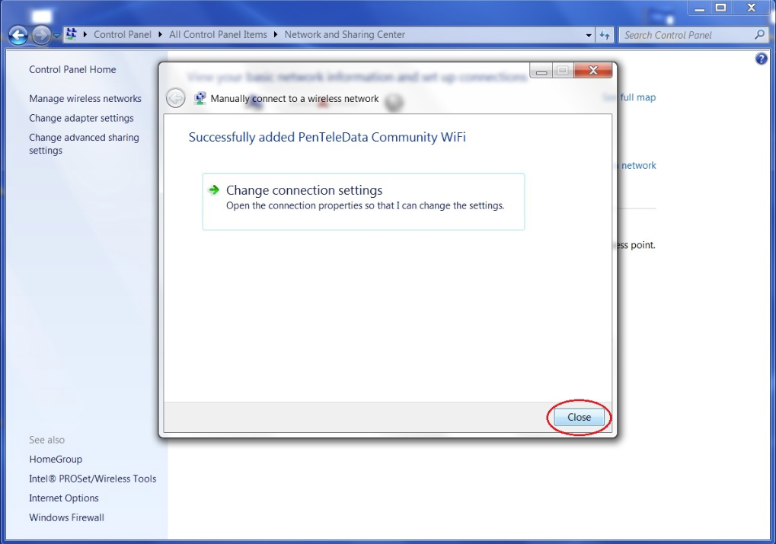This screenshot has height=544, width=776.
Task: Open HomeGroup link
Action: click(x=56, y=460)
